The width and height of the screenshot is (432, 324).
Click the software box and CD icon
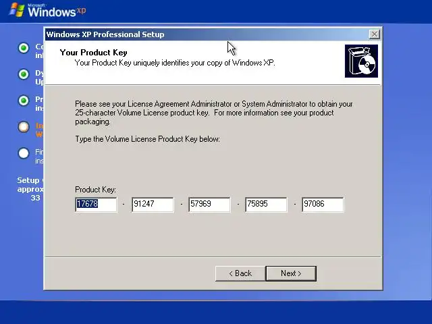361,61
